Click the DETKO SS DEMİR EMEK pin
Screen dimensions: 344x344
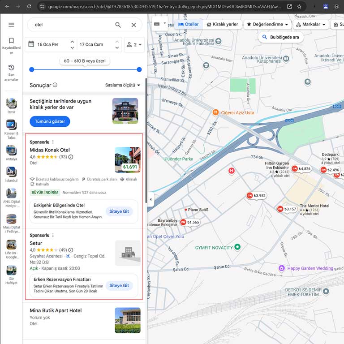(326, 291)
